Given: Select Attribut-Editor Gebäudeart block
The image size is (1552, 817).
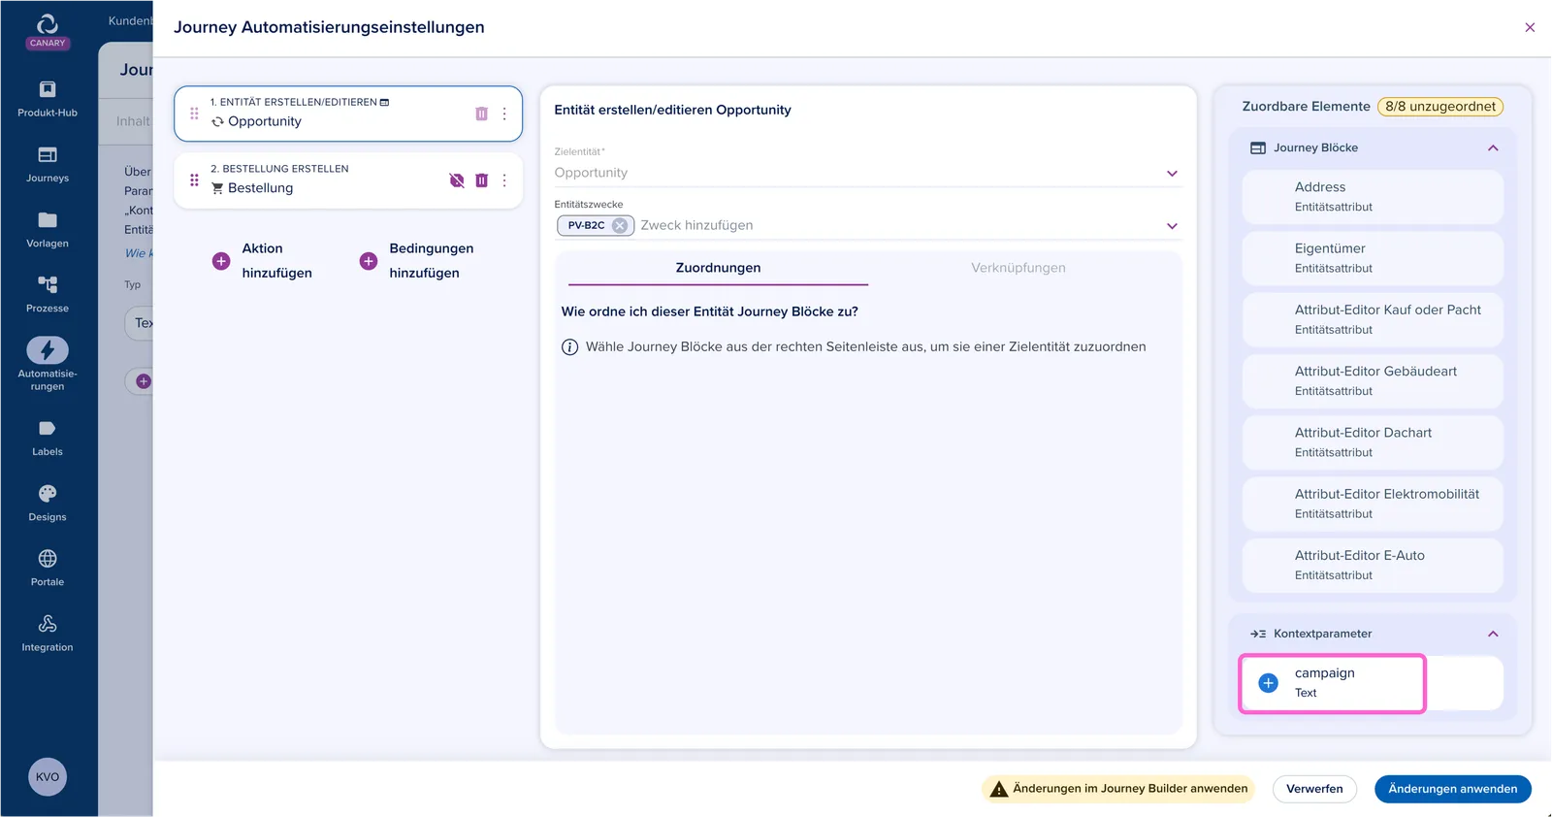Looking at the screenshot, I should [x=1373, y=381].
